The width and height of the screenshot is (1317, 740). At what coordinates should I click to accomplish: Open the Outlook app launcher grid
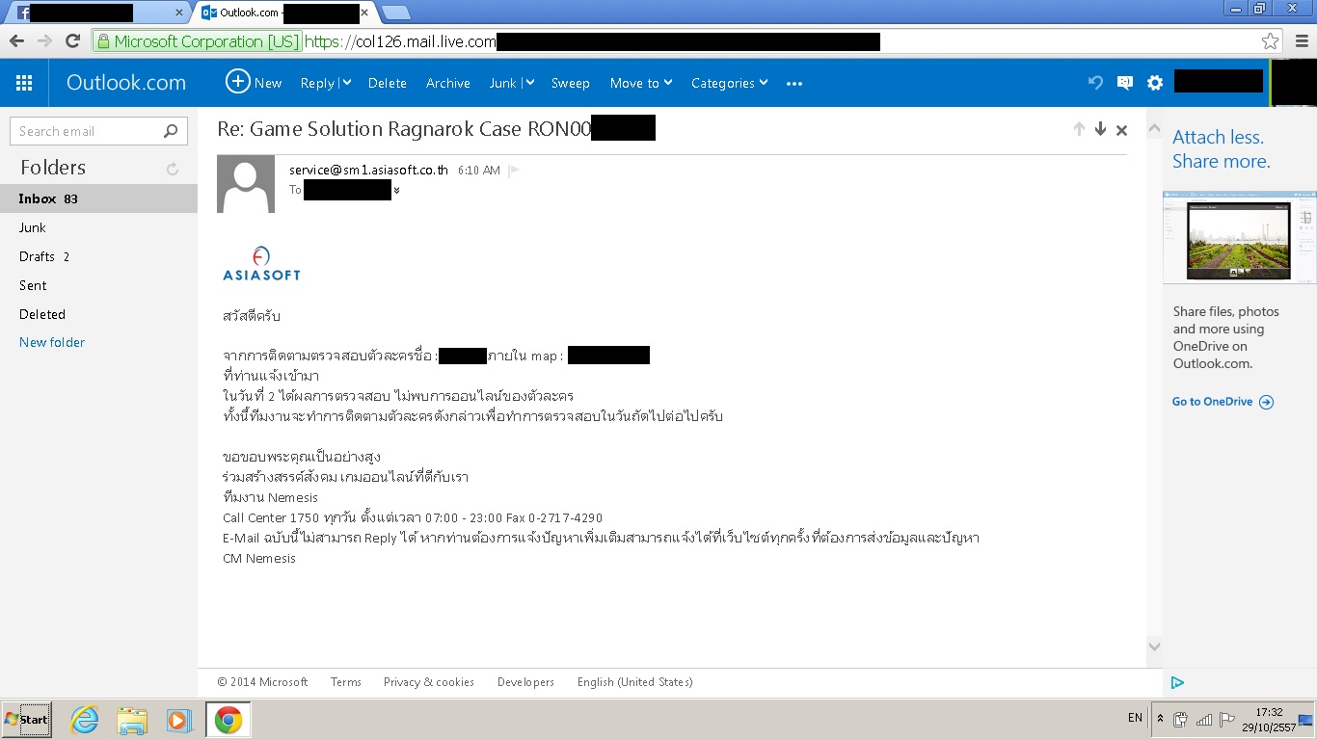(x=24, y=83)
